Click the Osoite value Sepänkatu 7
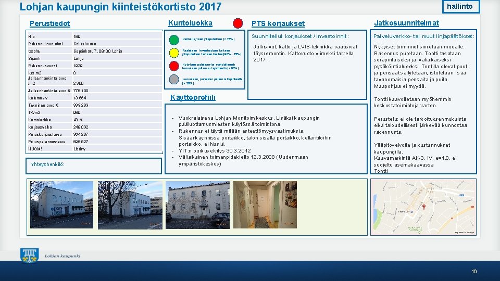Image resolution: width=500 pixels, height=281 pixels. pyautogui.click(x=98, y=51)
